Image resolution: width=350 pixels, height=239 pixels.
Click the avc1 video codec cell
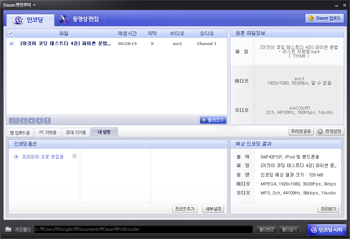(177, 44)
